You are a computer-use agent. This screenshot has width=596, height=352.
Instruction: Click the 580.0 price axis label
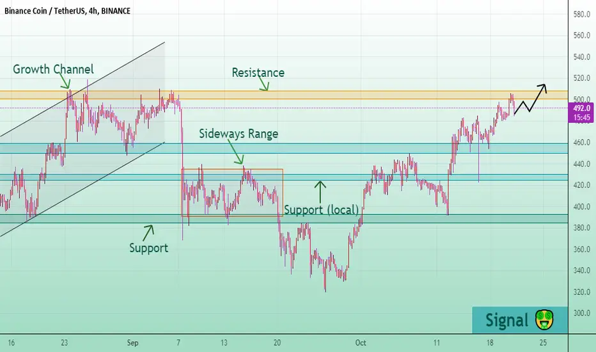(x=581, y=15)
